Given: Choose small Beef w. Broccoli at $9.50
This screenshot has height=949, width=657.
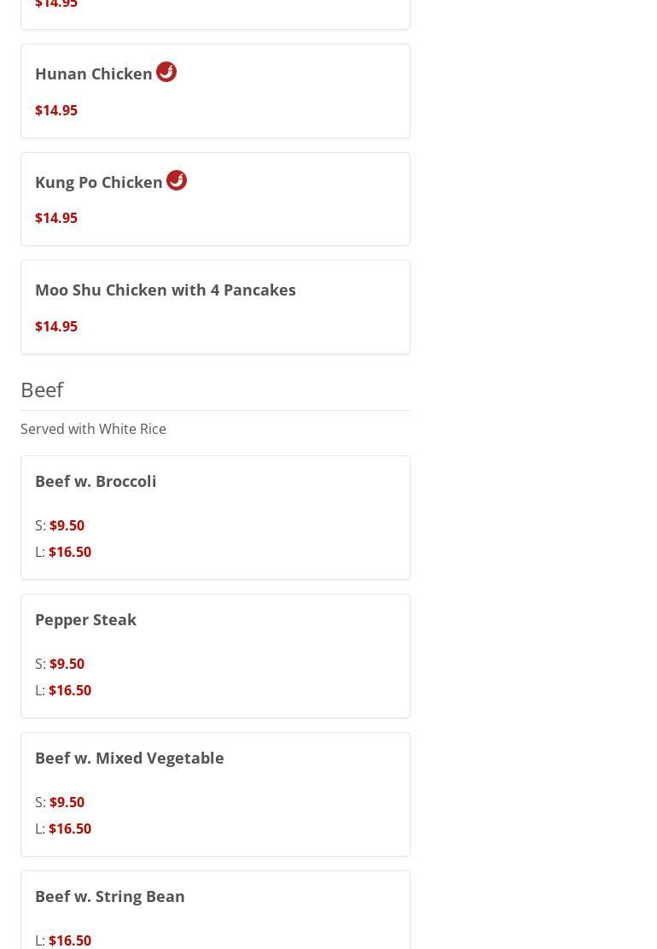Looking at the screenshot, I should [67, 525].
